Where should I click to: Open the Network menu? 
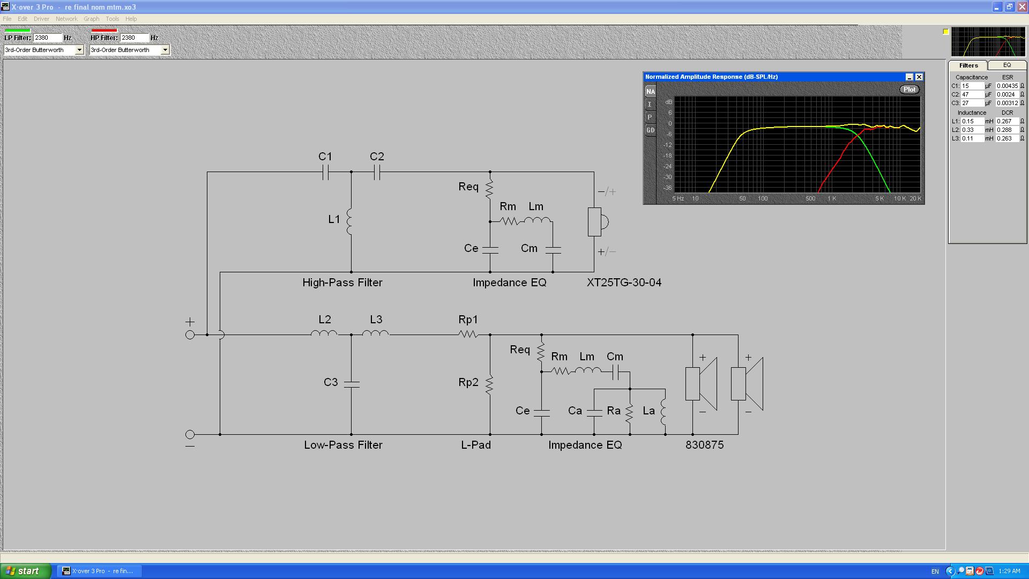point(66,19)
